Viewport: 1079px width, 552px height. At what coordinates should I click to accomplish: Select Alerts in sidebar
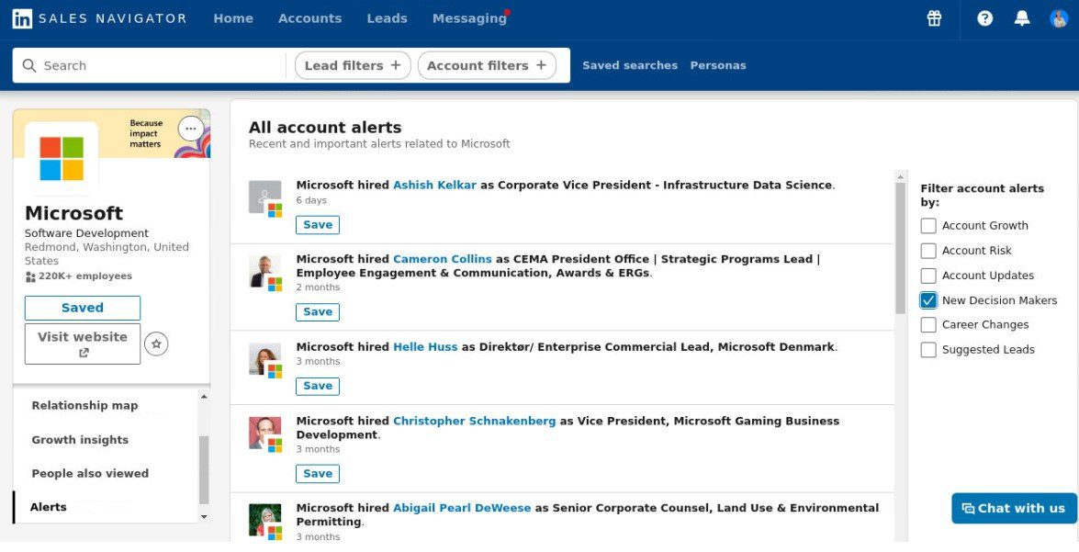click(x=48, y=507)
